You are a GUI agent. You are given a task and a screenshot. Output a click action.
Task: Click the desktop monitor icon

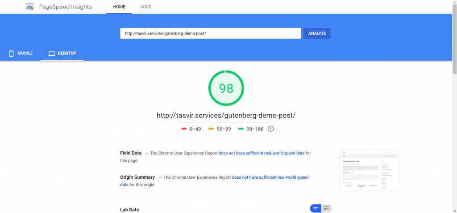(52, 53)
